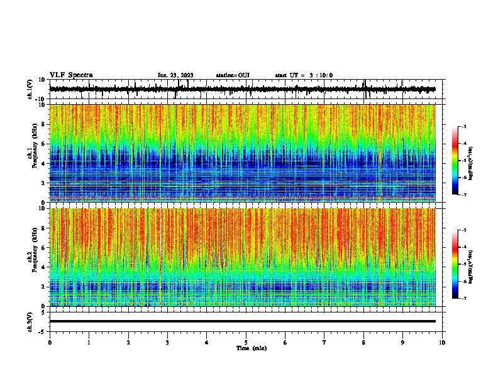
Task: Select the "Jan. 23, 2023" date text
Action: point(175,75)
